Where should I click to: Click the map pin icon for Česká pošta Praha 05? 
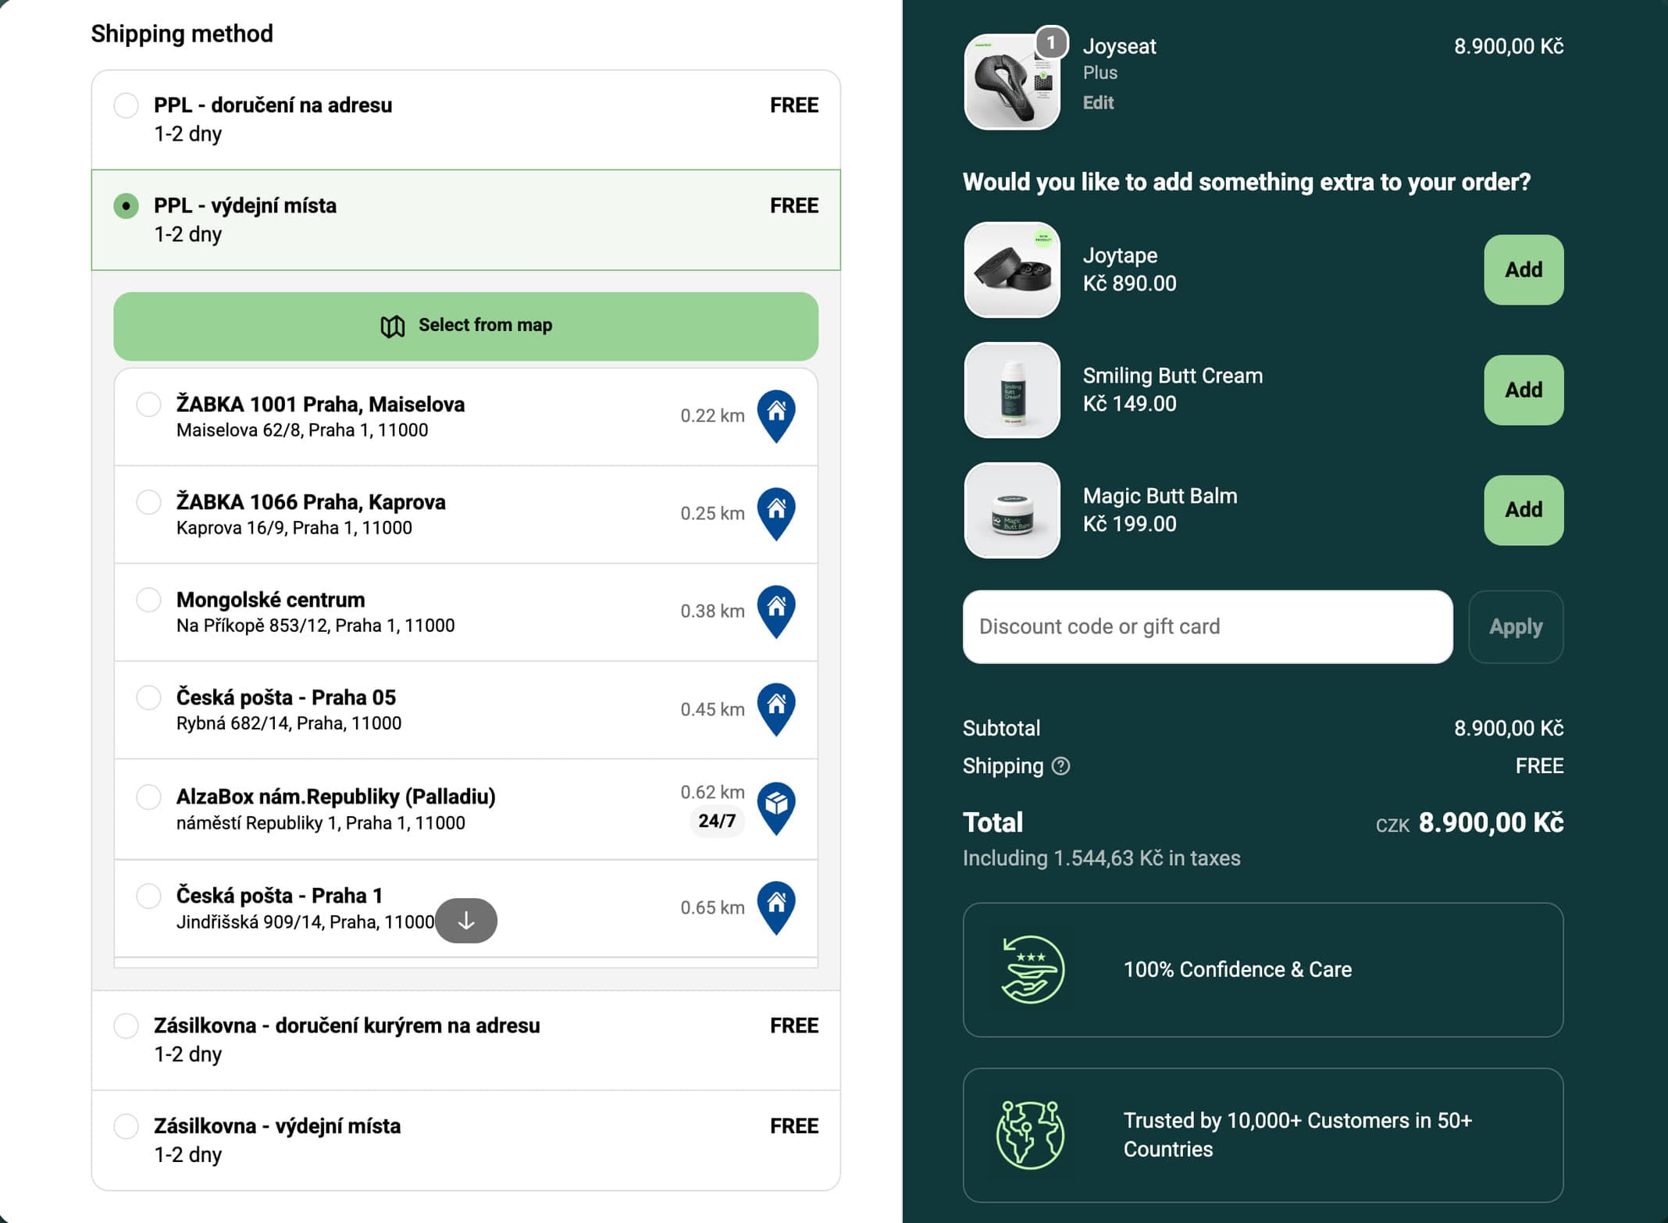click(776, 709)
